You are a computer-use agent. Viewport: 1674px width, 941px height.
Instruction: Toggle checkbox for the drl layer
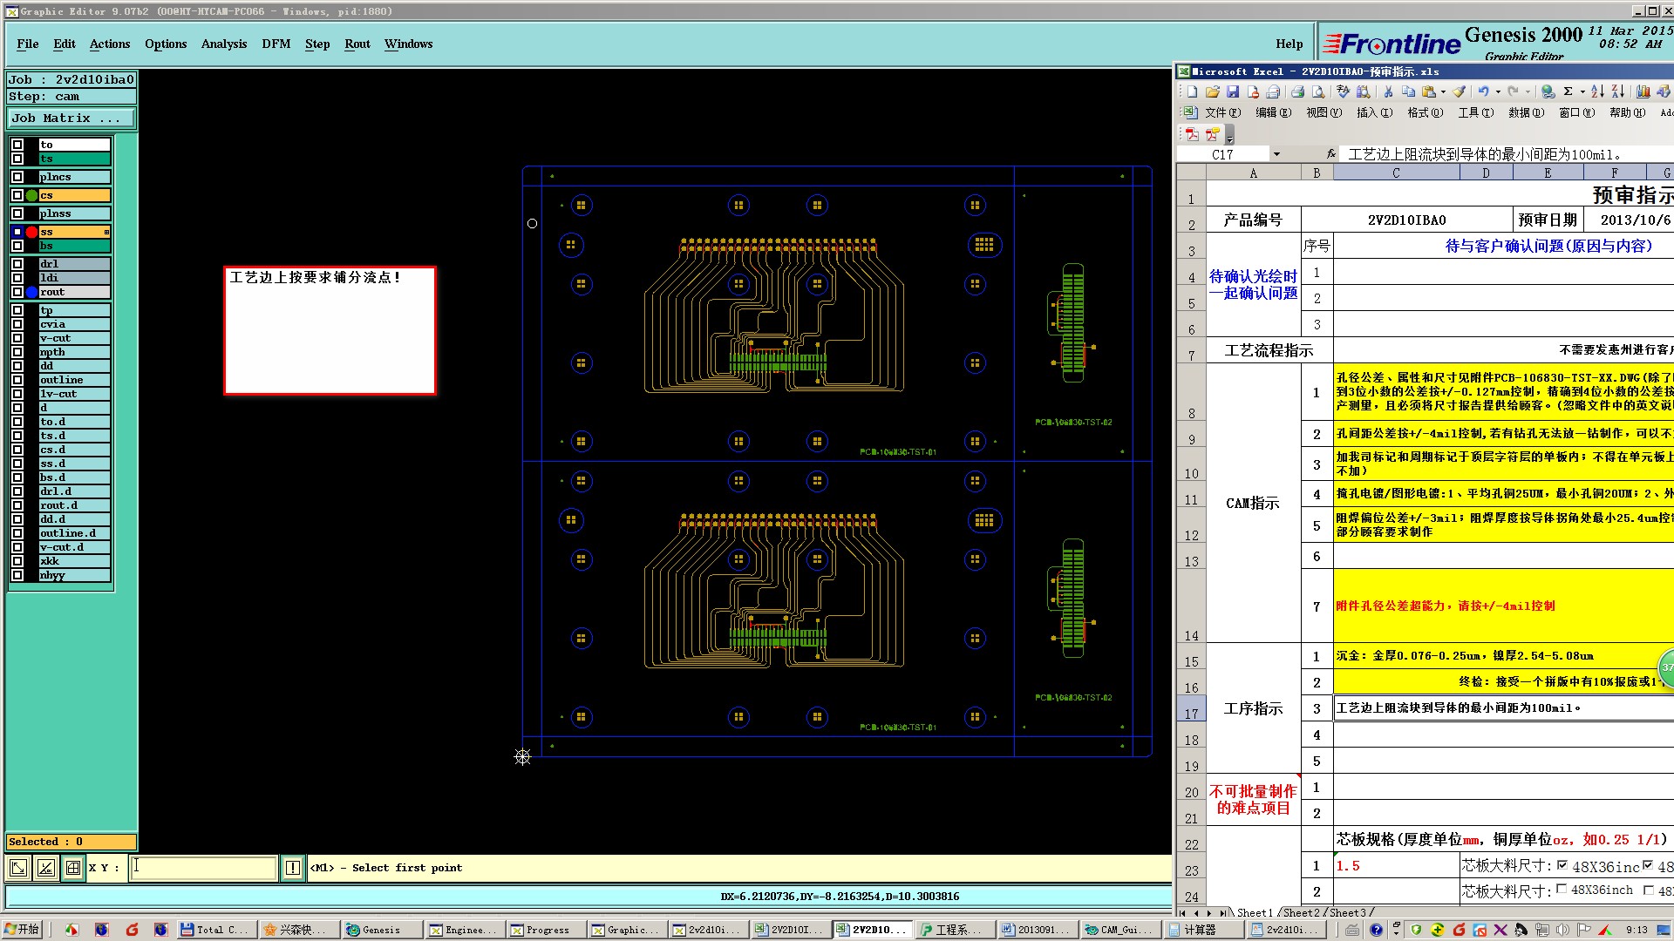(x=17, y=264)
